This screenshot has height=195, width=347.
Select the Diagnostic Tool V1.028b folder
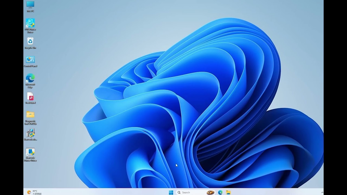[x=30, y=118]
